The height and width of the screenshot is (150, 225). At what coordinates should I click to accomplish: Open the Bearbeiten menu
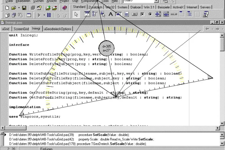pyautogui.click(x=23, y=1)
